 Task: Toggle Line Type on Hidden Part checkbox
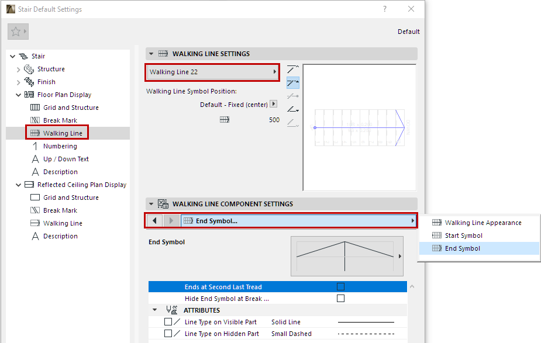(x=168, y=333)
